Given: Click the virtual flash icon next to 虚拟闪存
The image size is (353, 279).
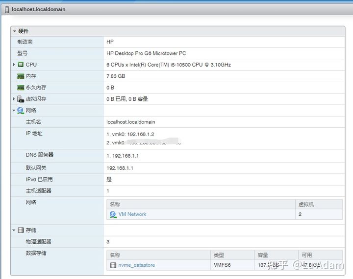Looking at the screenshot, I should pyautogui.click(x=21, y=99).
